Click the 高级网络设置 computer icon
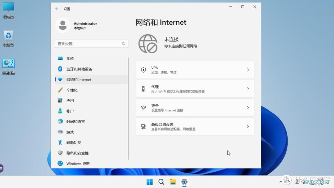Screen dimensions: 334x188 tap(143, 127)
